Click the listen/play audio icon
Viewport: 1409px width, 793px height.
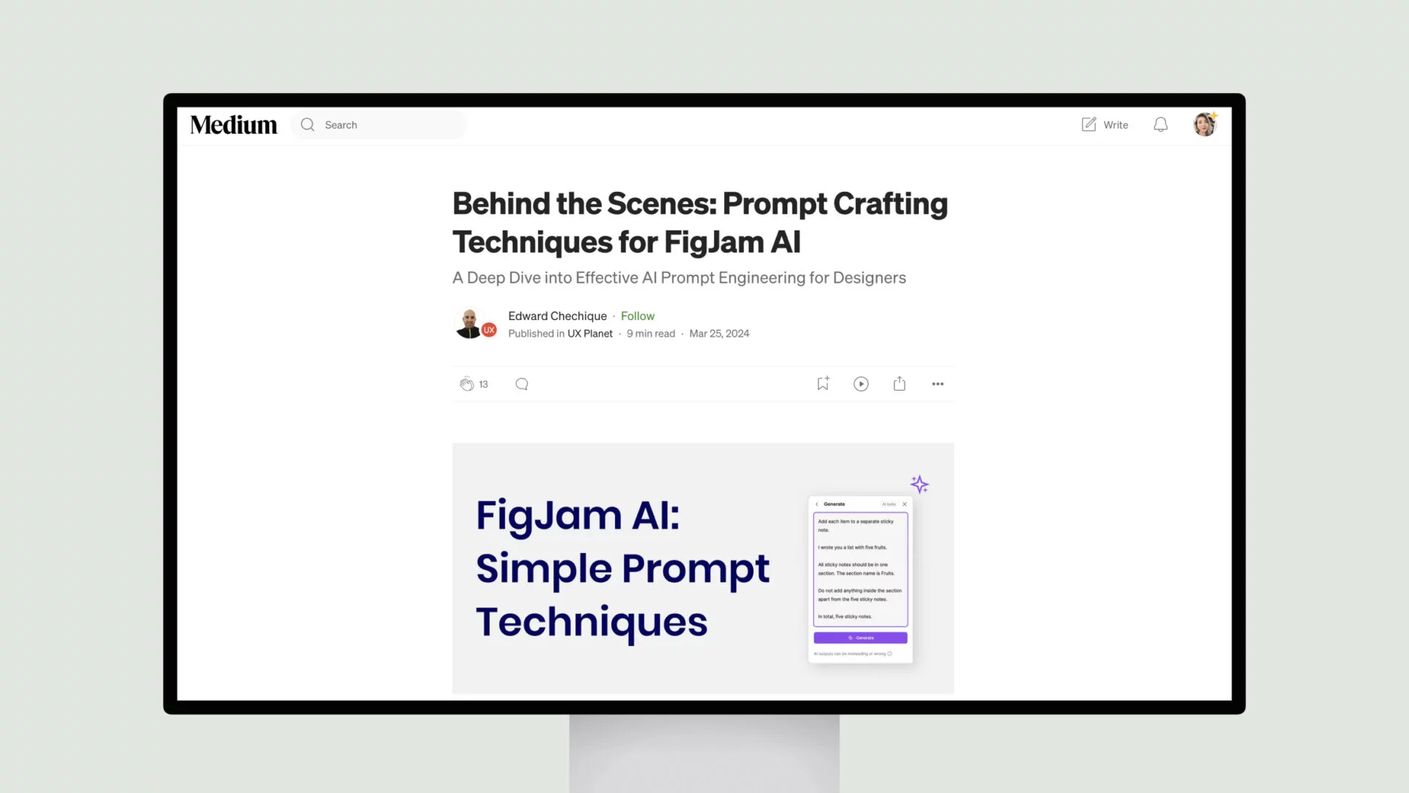coord(860,383)
